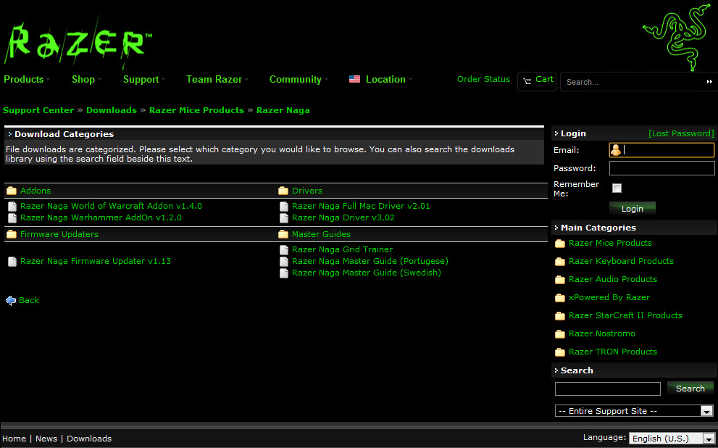
Task: Focus the Email input field
Action: tap(661, 150)
